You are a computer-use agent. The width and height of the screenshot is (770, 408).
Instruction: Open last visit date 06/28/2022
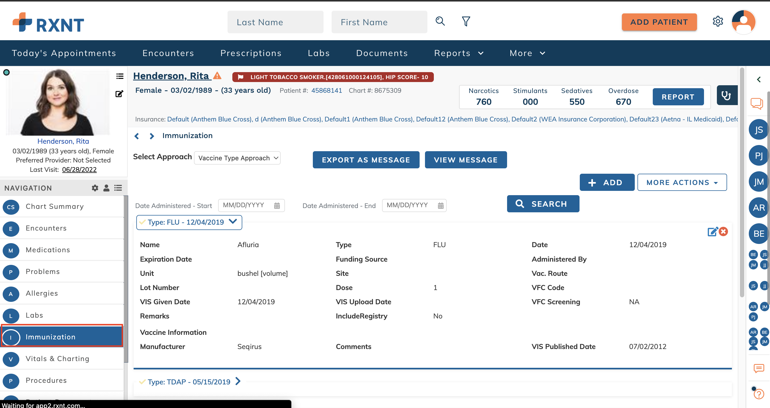pos(79,170)
